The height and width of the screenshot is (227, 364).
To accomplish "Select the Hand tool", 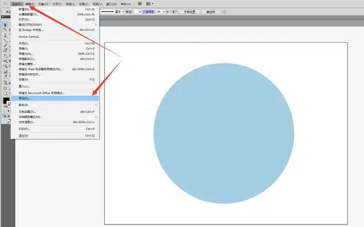I will (5, 94).
